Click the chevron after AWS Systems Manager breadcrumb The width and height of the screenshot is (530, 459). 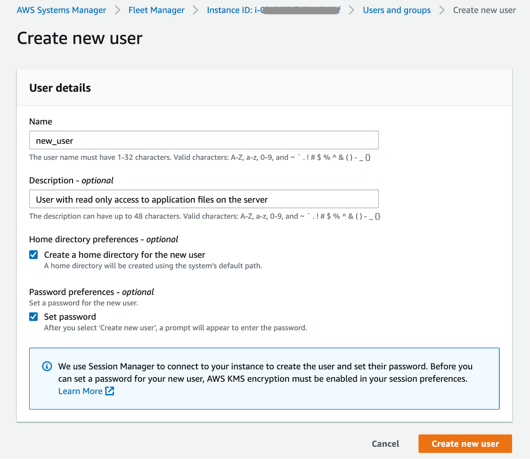117,10
